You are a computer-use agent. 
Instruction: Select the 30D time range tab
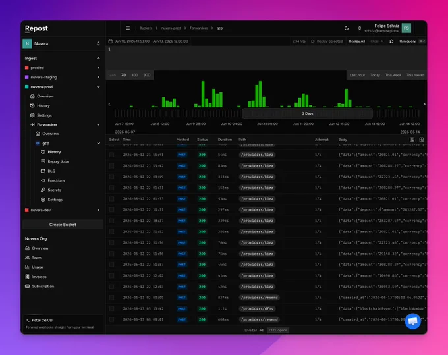(134, 75)
